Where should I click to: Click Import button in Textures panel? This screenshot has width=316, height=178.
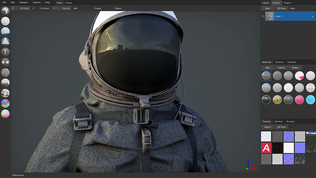(267, 127)
